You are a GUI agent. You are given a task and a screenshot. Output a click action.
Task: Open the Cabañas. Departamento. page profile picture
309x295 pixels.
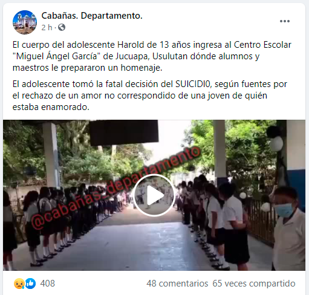tap(25, 22)
